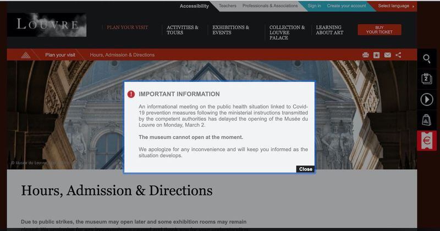Click the Sign in link
The width and height of the screenshot is (440, 231).
pos(314,5)
